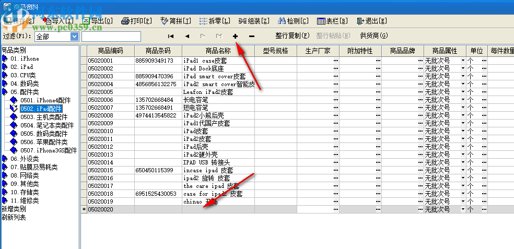Viewport: 514px width, 249px height.
Task: Click the 型号规格 column header
Action: [x=276, y=51]
